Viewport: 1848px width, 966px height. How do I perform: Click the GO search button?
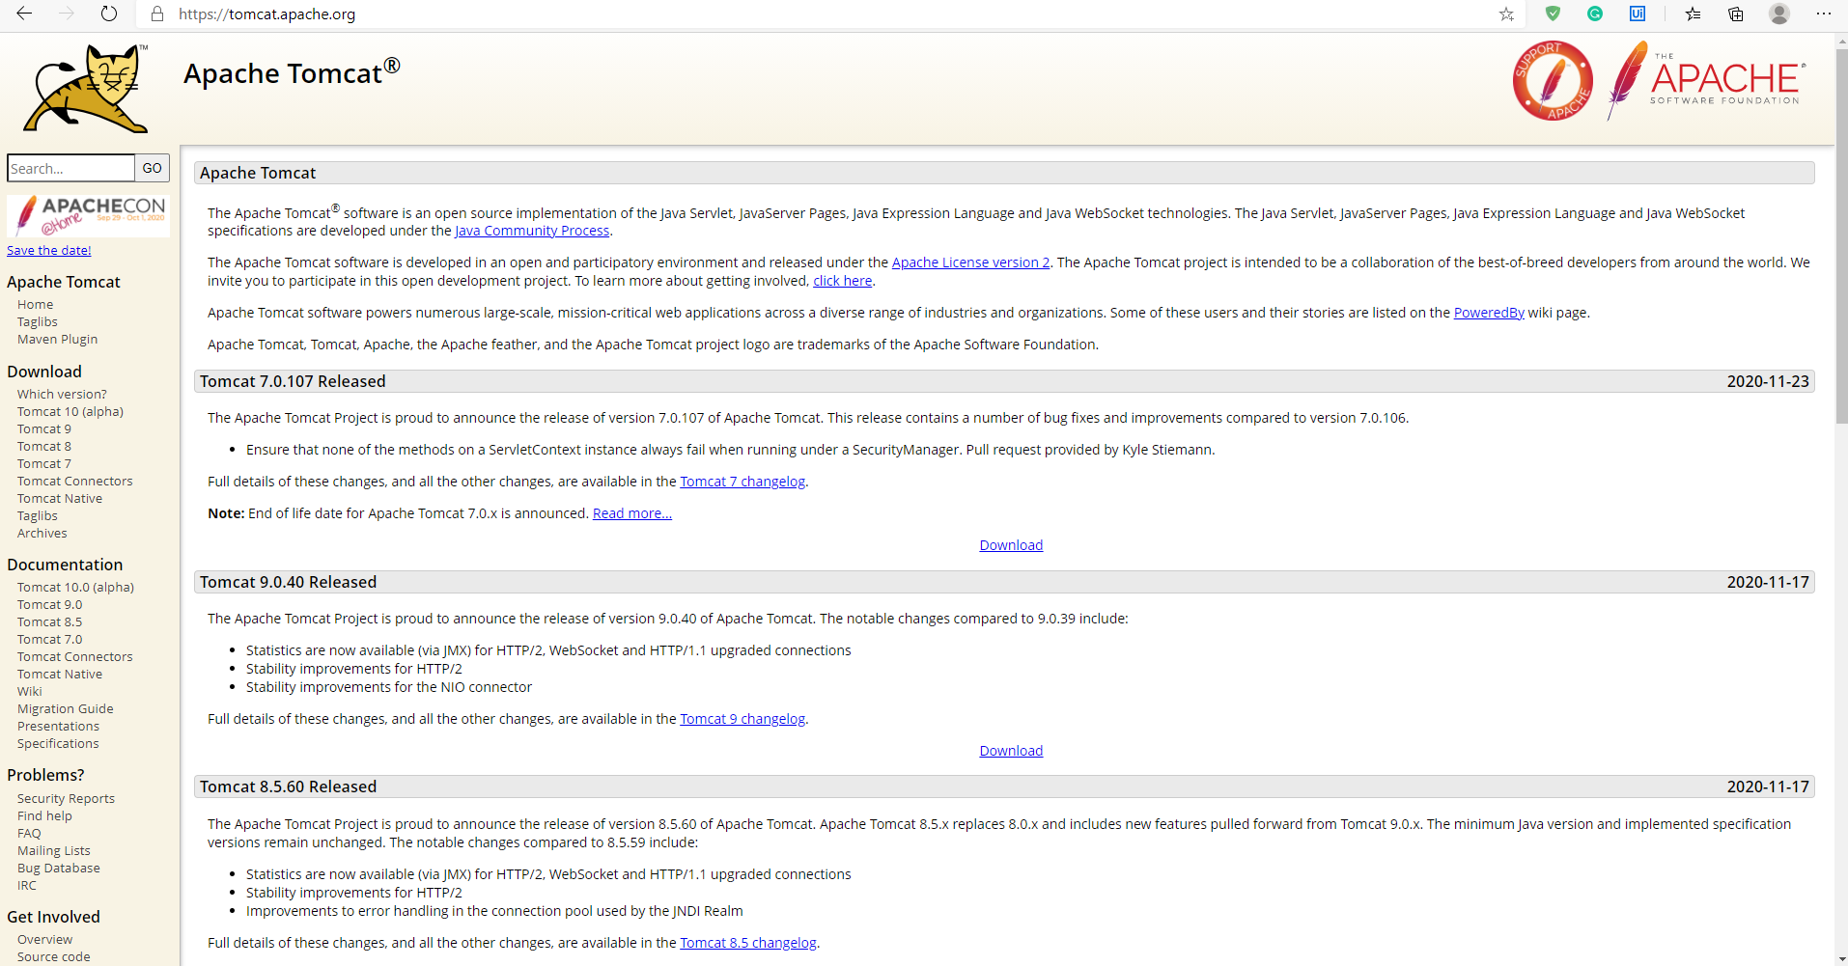coord(152,168)
